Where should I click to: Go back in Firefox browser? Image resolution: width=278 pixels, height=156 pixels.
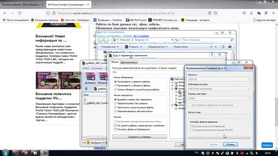coord(5,13)
